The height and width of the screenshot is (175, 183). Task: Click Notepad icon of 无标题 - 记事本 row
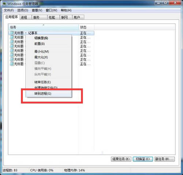tap(12, 33)
